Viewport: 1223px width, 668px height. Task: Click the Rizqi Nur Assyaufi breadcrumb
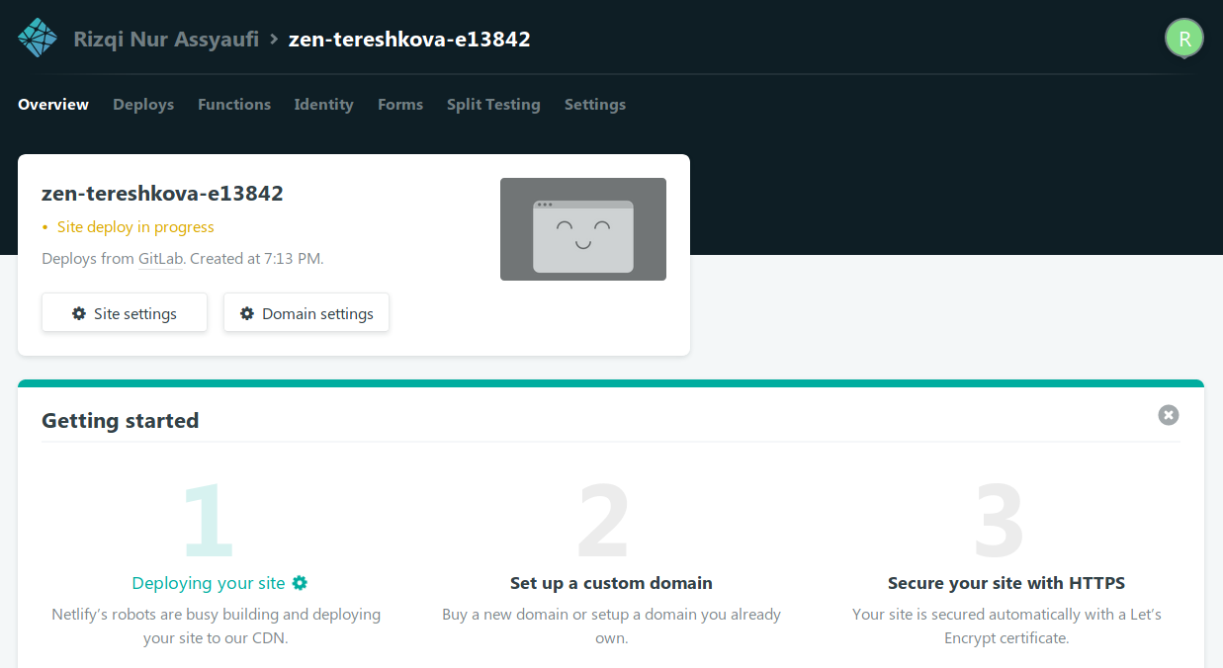(x=166, y=40)
